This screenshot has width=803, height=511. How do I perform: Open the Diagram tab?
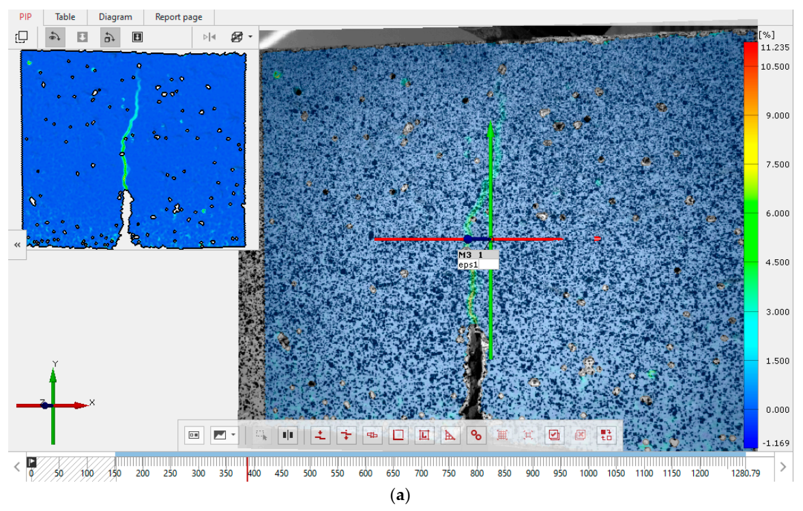tap(115, 17)
